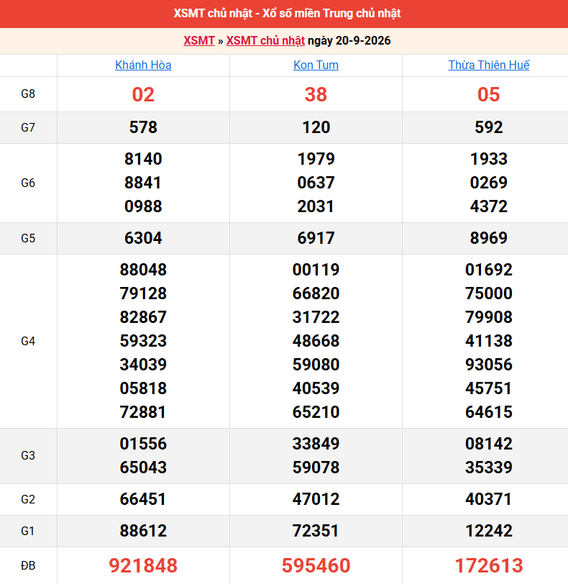568x584 pixels.
Task: Open the Khánh Hòa province link
Action: pyautogui.click(x=143, y=65)
